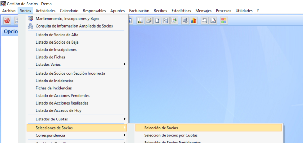Click the blank page toolbar icon

point(158,21)
